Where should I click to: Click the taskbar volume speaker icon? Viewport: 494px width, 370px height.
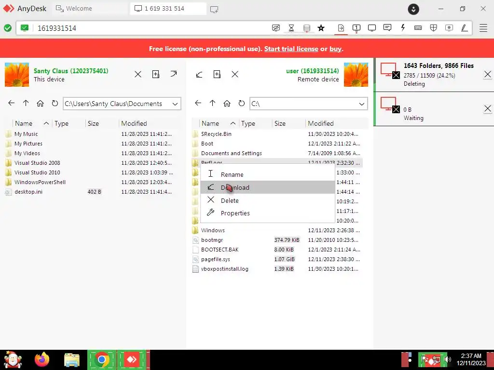448,359
